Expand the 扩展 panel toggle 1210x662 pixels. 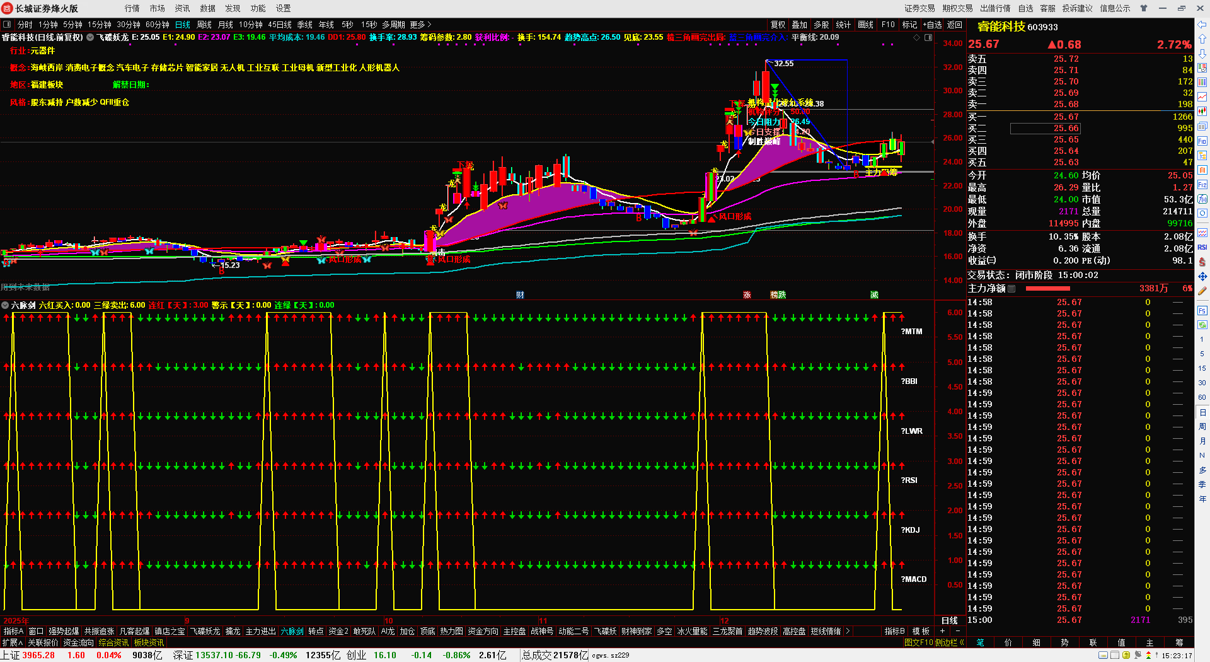13,642
